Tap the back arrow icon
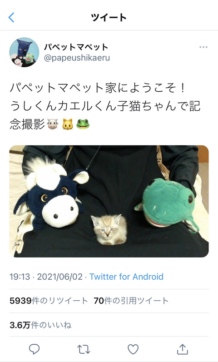Image resolution: width=218 pixels, height=362 pixels. pos(11,18)
